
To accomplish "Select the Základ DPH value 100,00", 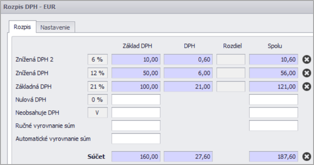I will click(x=136, y=87).
